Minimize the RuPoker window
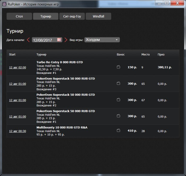 (159, 3)
